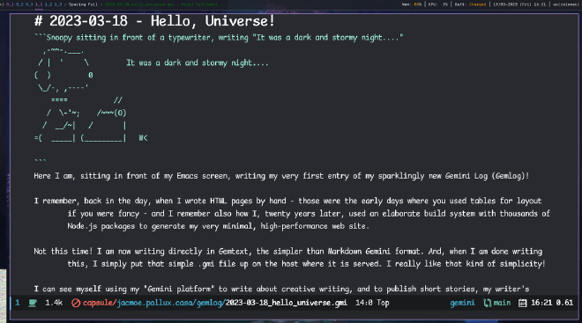
Task: Select workspace 0_1 in the top bar
Action: (10, 4)
